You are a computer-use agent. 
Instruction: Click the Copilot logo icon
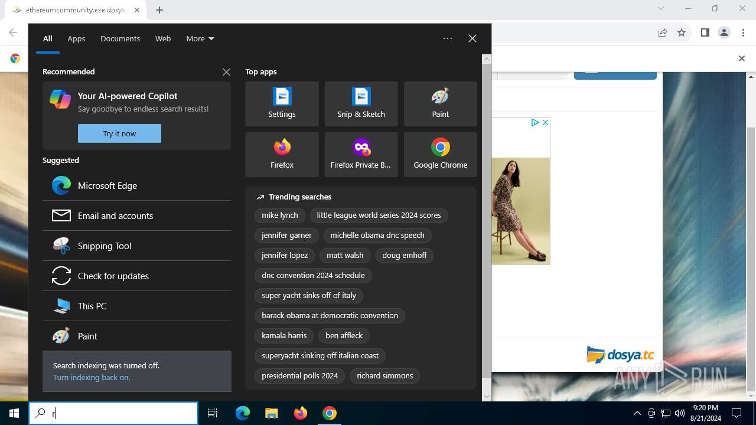[x=60, y=99]
